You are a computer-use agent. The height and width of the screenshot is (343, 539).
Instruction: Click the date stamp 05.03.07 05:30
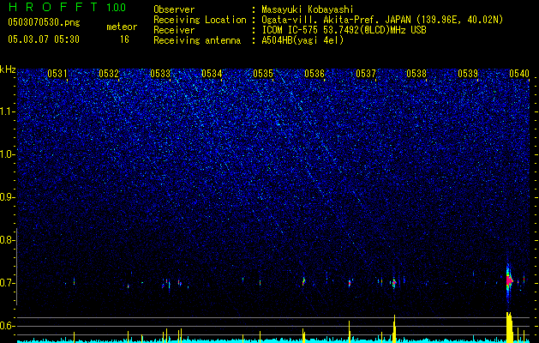(x=44, y=39)
